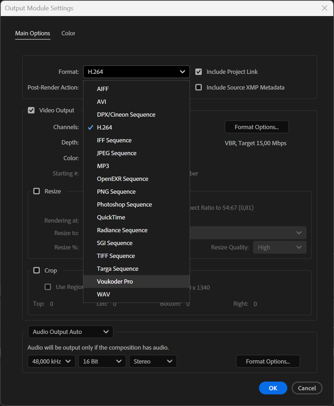The height and width of the screenshot is (406, 334).
Task: Pick PNG Sequence format option
Action: [x=116, y=192]
